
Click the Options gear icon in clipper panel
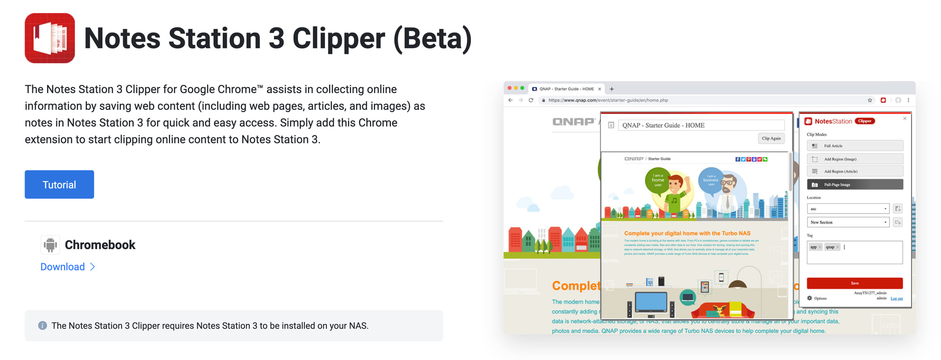point(810,298)
